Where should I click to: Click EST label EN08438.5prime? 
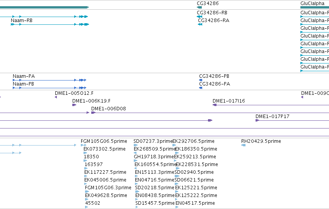(155, 195)
